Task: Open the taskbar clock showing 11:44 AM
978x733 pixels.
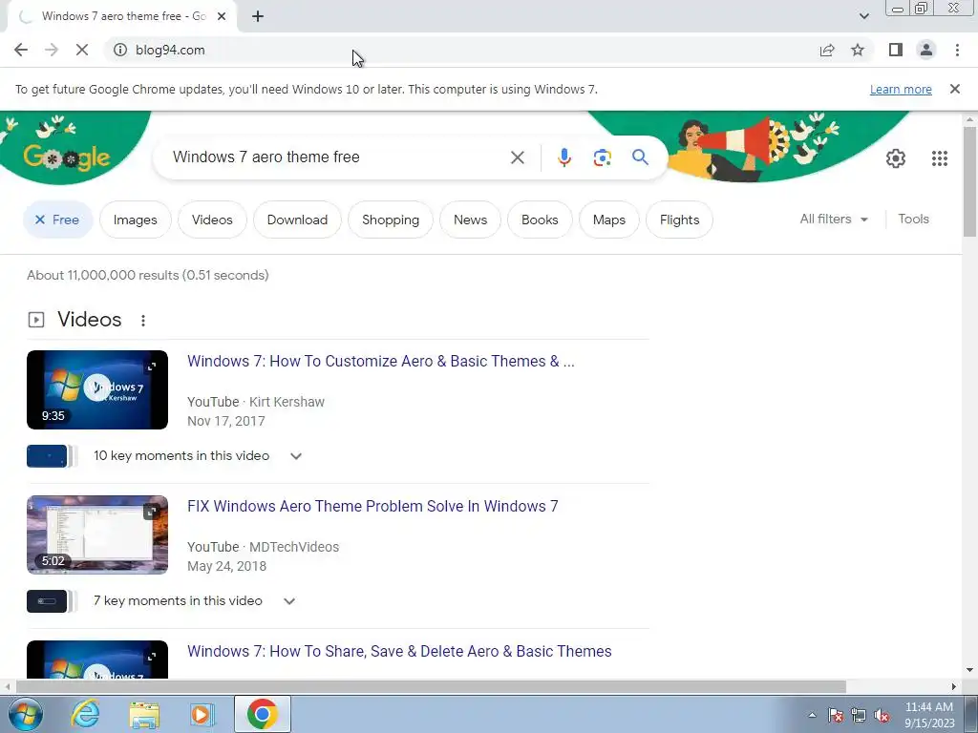Action: click(x=929, y=715)
